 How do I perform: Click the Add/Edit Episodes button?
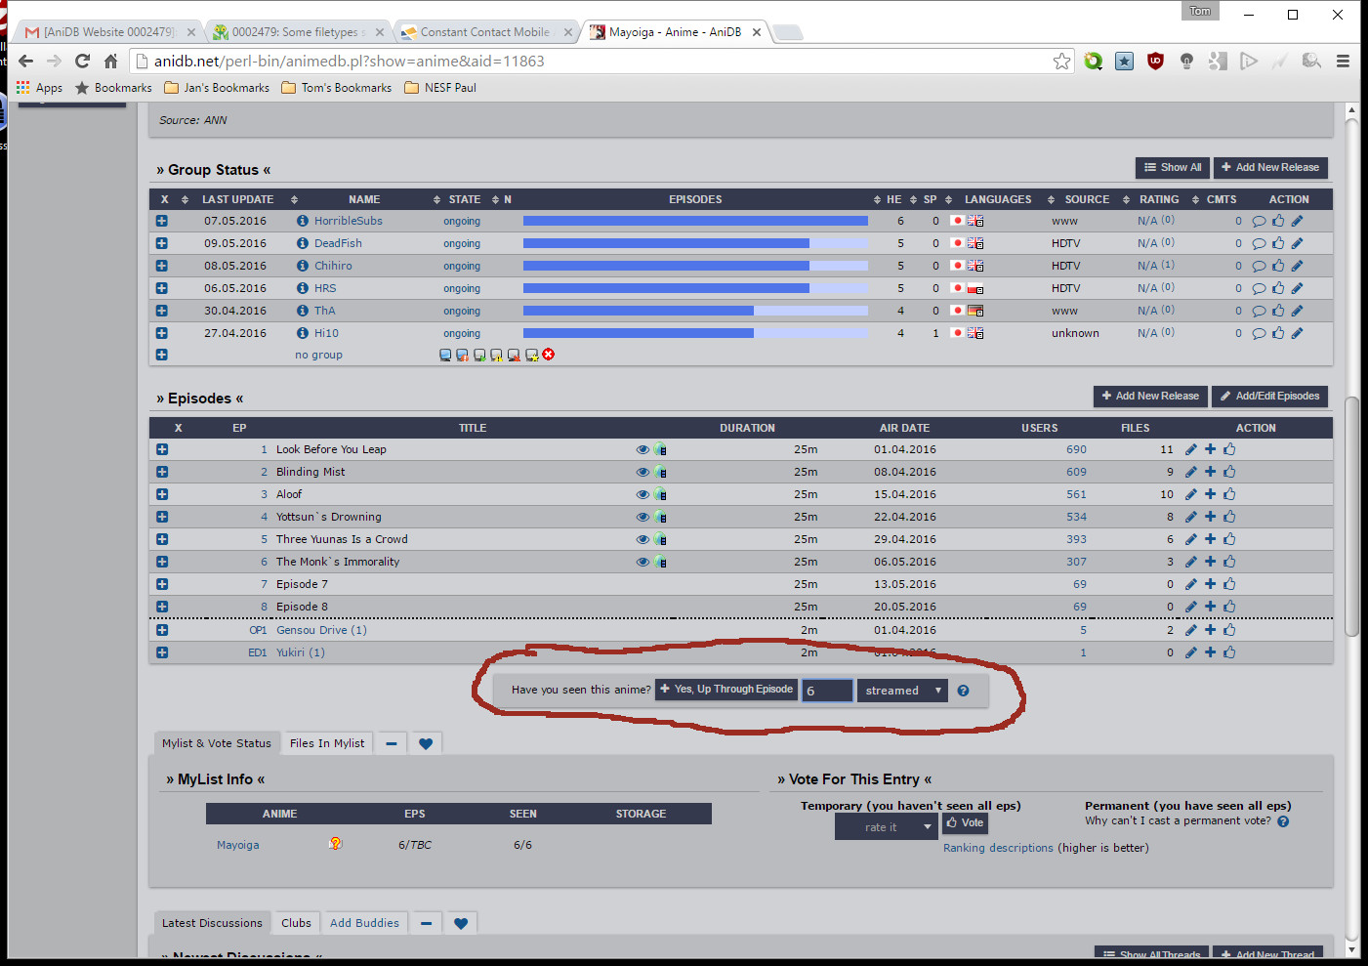coord(1269,396)
